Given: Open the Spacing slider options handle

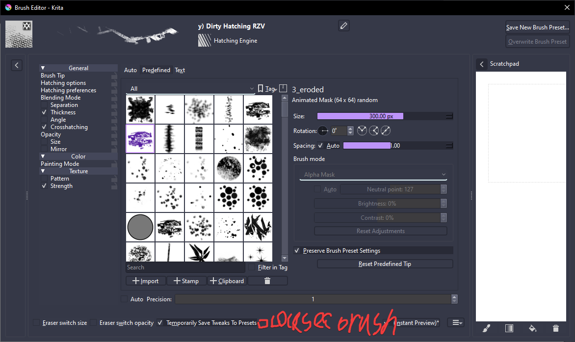Looking at the screenshot, I should (x=449, y=146).
